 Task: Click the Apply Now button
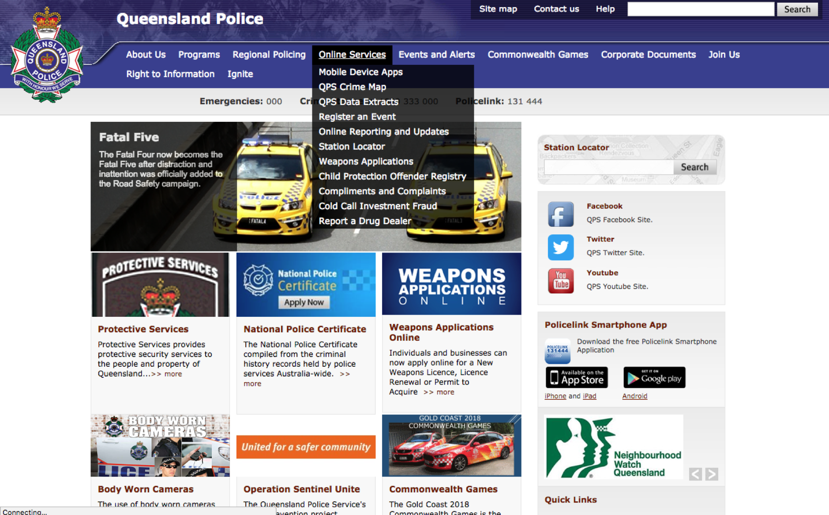click(304, 302)
